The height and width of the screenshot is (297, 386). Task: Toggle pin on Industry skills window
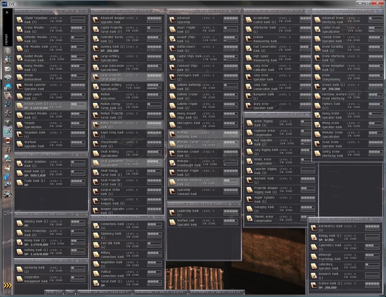tap(77, 214)
